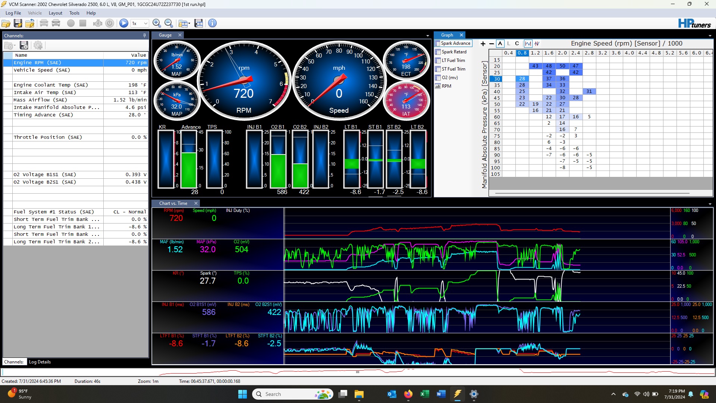Toggle the L graph mode

[509, 44]
